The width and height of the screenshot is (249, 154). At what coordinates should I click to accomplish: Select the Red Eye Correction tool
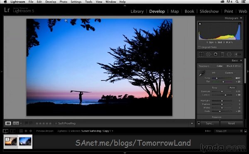(x=215, y=54)
